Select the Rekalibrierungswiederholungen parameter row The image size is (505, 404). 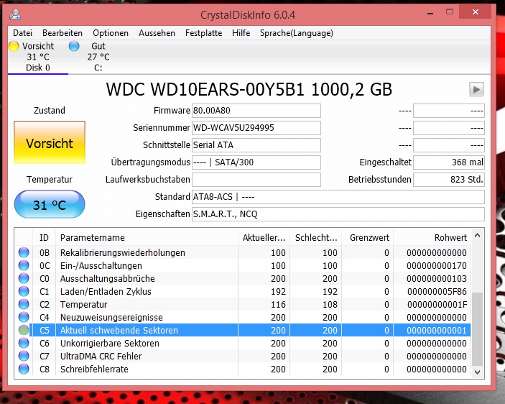click(243, 252)
